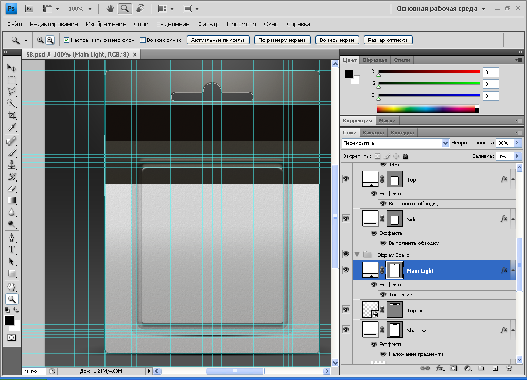527x380 pixels.
Task: Select the History Brush tool
Action: tap(11, 176)
